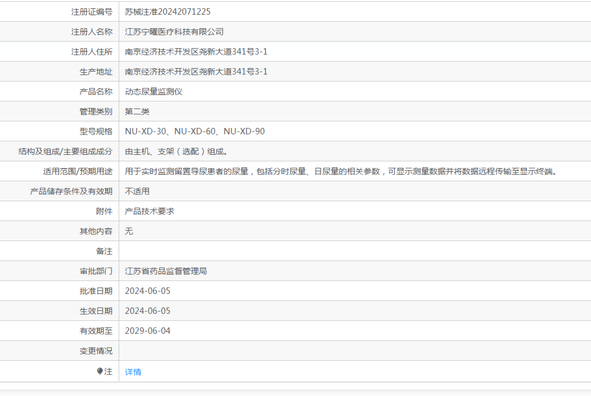Click the date value in 批准日期 row

148,291
